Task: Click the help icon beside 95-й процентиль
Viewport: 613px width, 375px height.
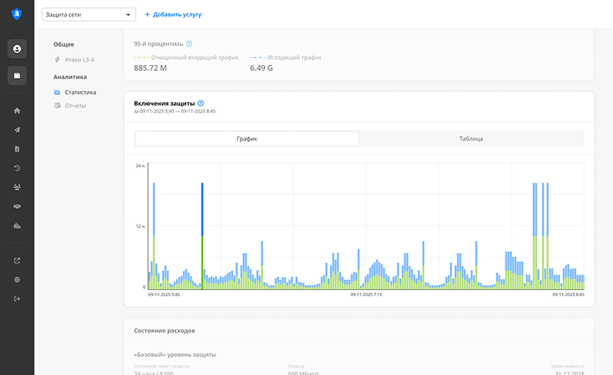Action: coord(190,43)
